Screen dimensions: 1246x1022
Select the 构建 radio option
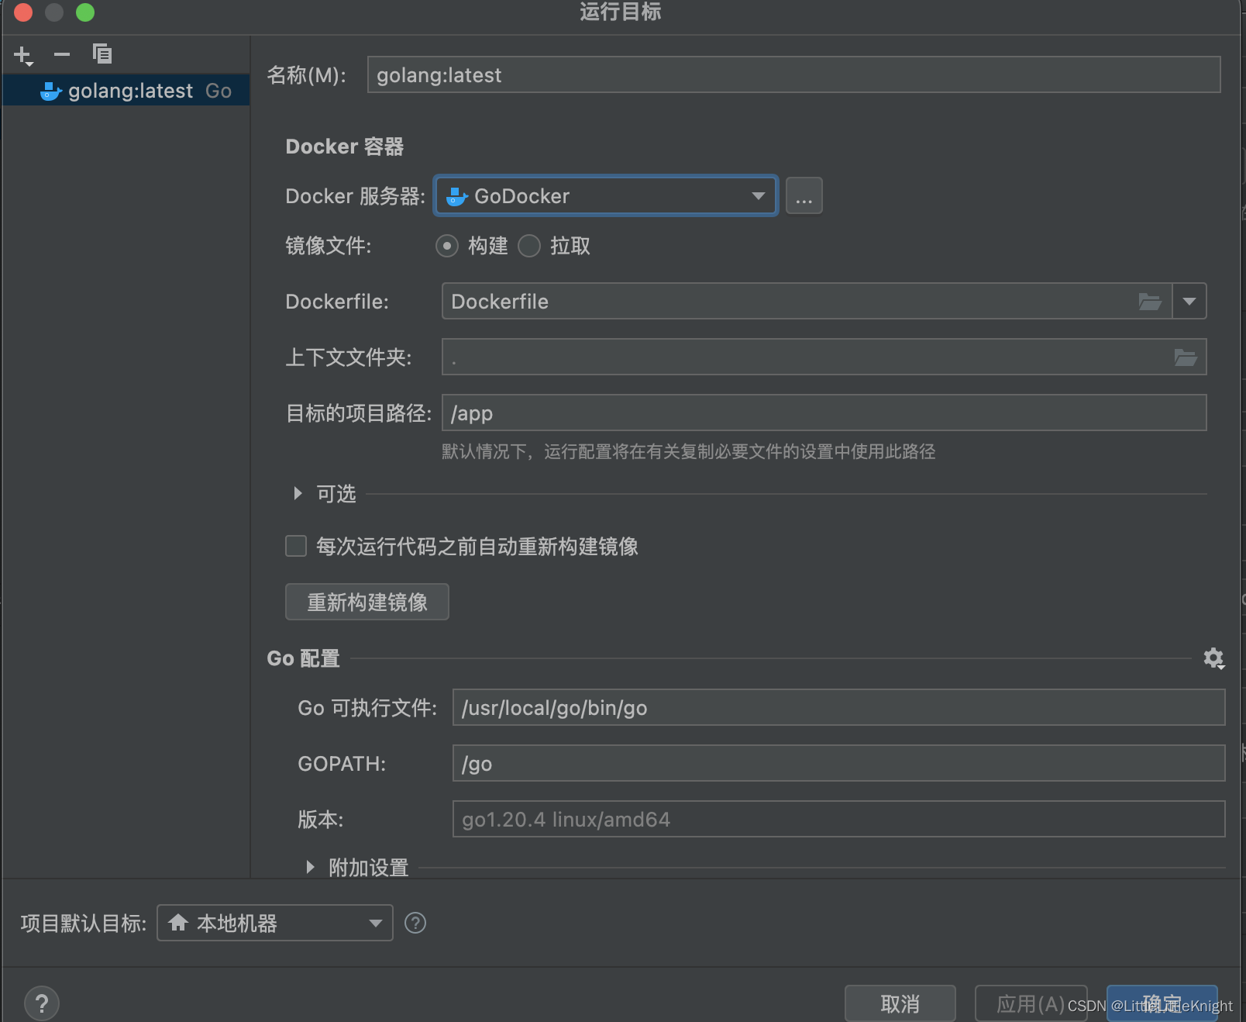pyautogui.click(x=447, y=246)
